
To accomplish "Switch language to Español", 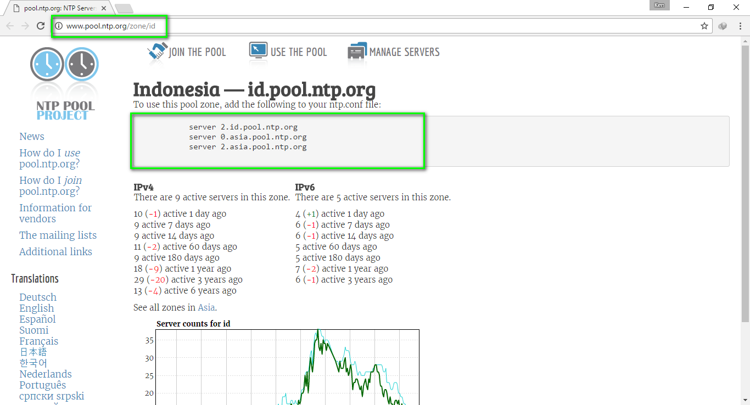I will pos(37,319).
